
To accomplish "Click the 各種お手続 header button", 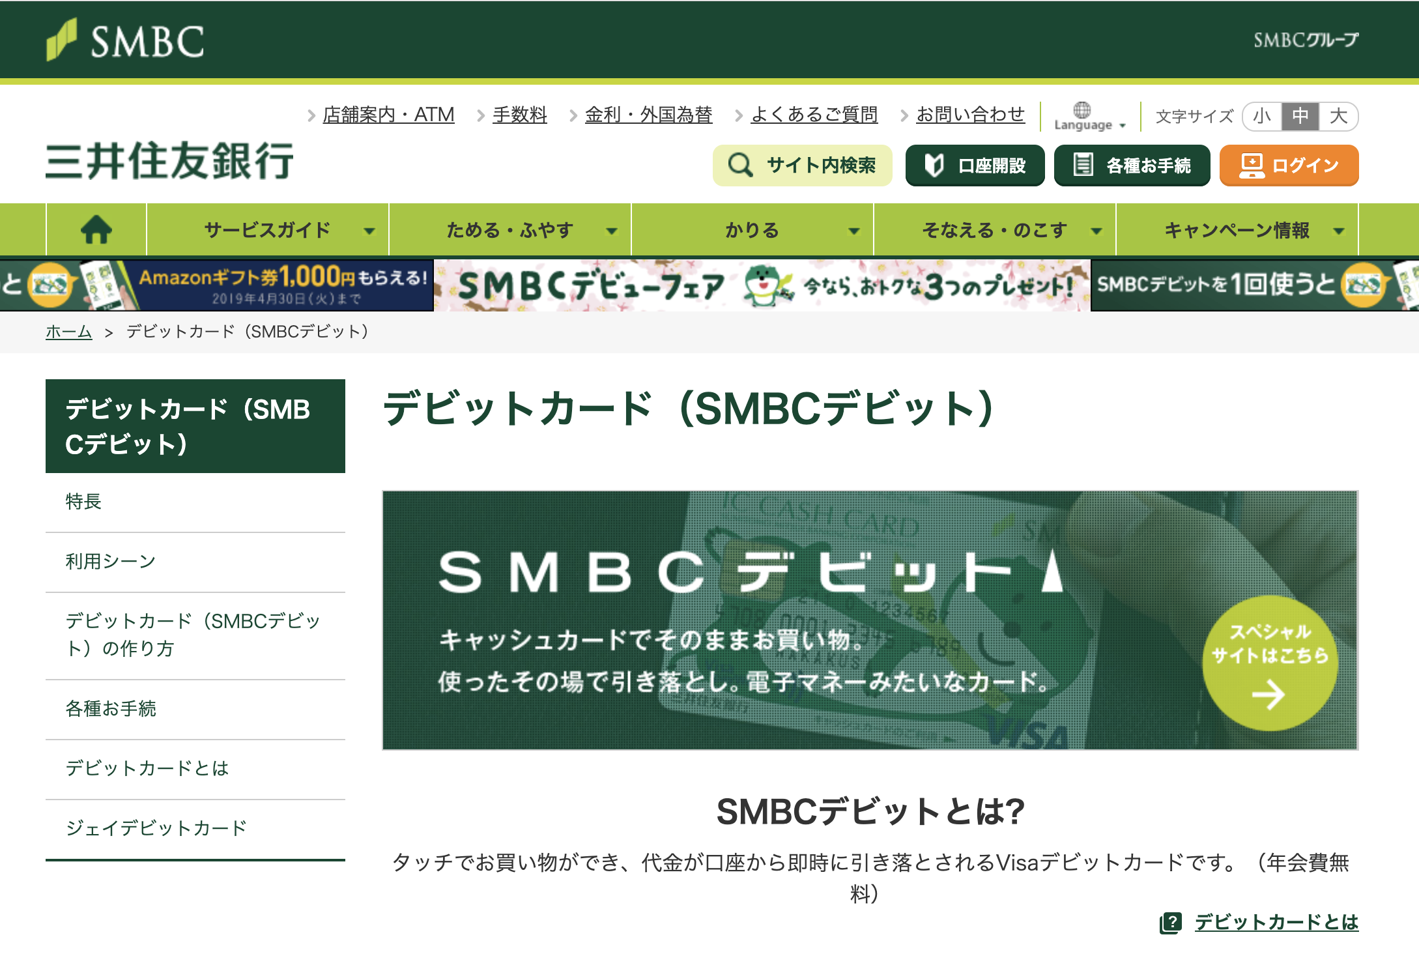I will [1132, 166].
